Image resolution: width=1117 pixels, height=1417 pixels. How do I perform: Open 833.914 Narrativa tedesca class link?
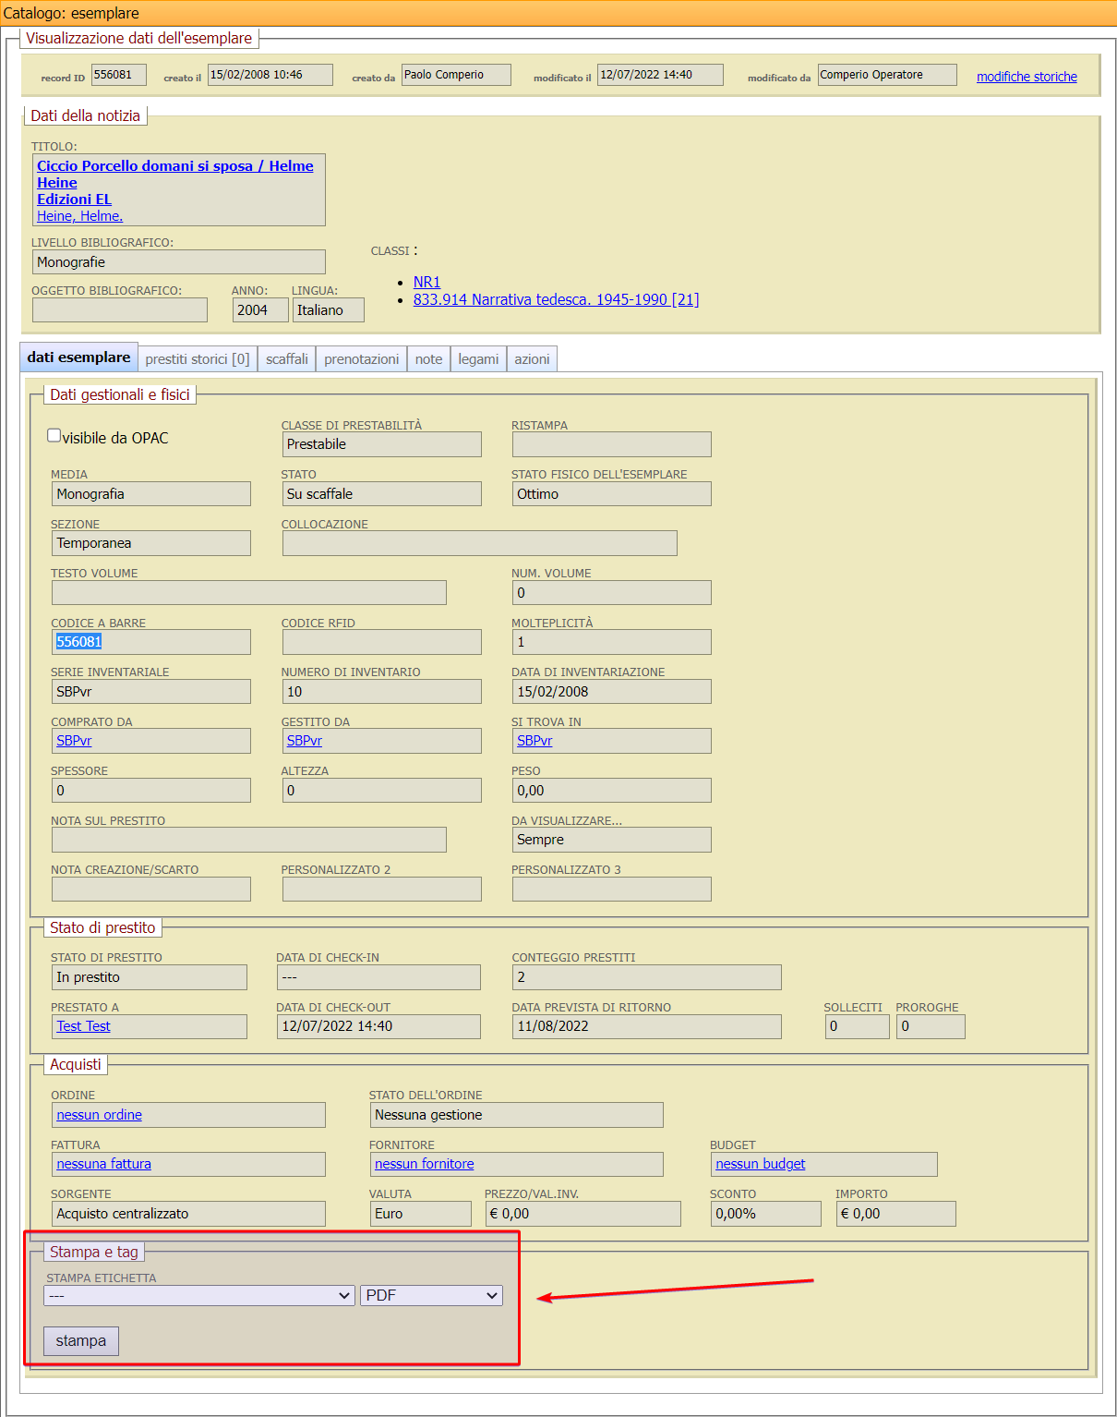pyautogui.click(x=556, y=299)
